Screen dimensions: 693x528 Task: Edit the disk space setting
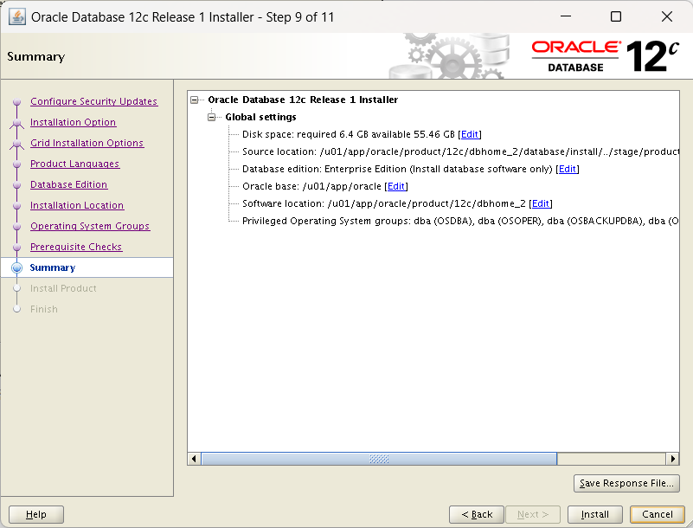[470, 134]
